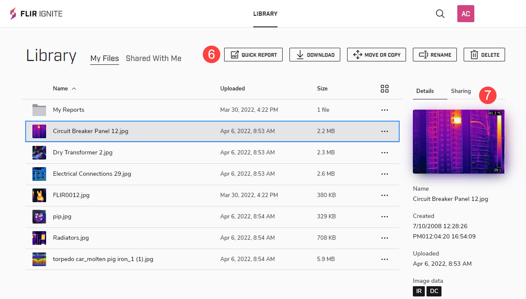Toggle the IR image data badge
The image size is (526, 299).
[419, 291]
